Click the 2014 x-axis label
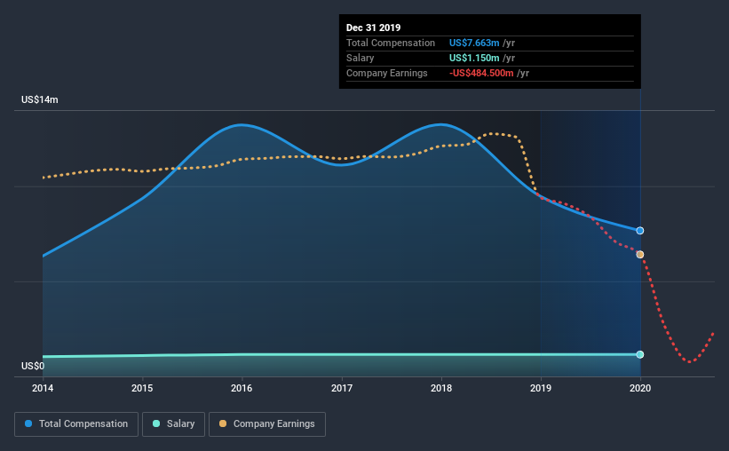The width and height of the screenshot is (729, 451). pyautogui.click(x=43, y=388)
